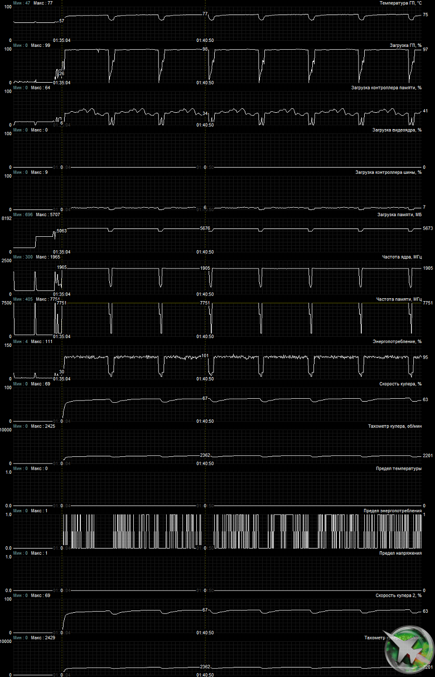Image resolution: width=435 pixels, height=677 pixels.
Task: Click the "Загрузка видеоядра, %" graph title
Action: point(397,130)
